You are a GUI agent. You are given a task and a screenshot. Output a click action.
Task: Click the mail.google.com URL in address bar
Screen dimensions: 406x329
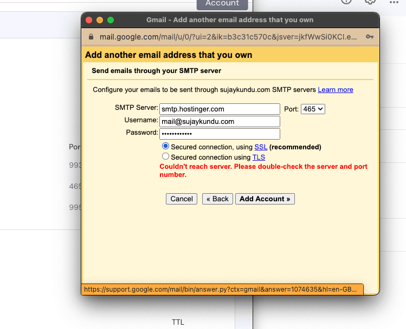228,37
